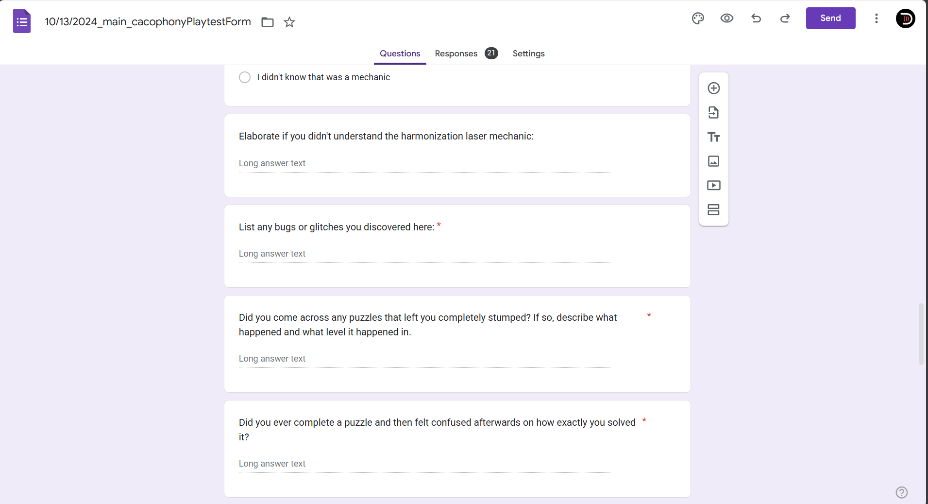This screenshot has width=928, height=504.
Task: Select "I didn't know that was a mechanic"
Action: [x=245, y=77]
